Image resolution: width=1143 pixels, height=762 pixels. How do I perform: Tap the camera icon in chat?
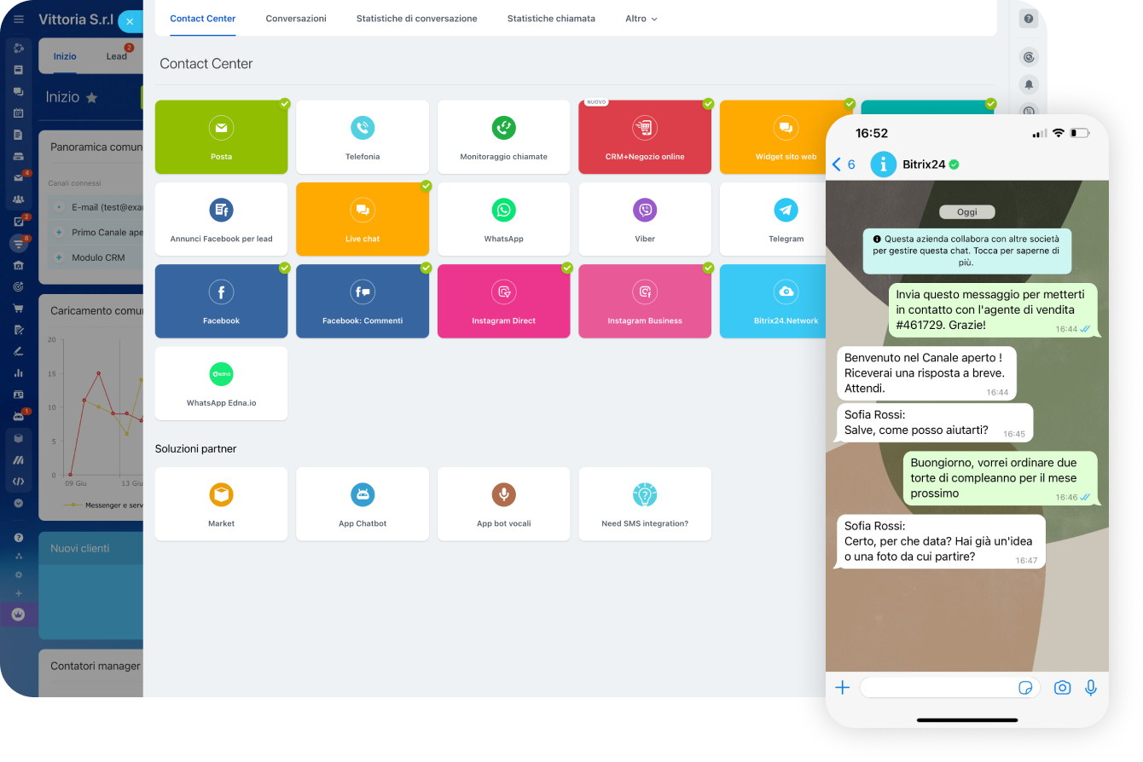click(1062, 688)
